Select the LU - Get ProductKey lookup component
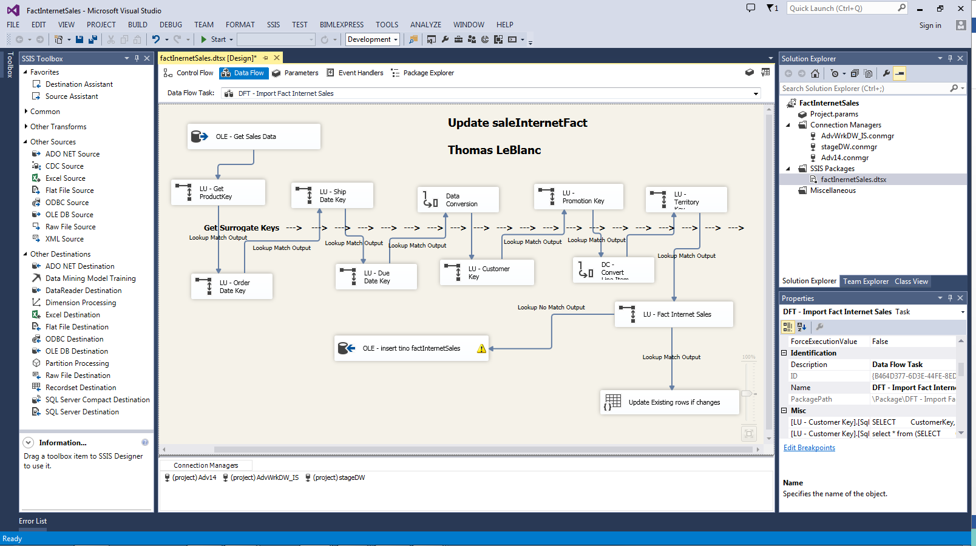 [x=219, y=192]
